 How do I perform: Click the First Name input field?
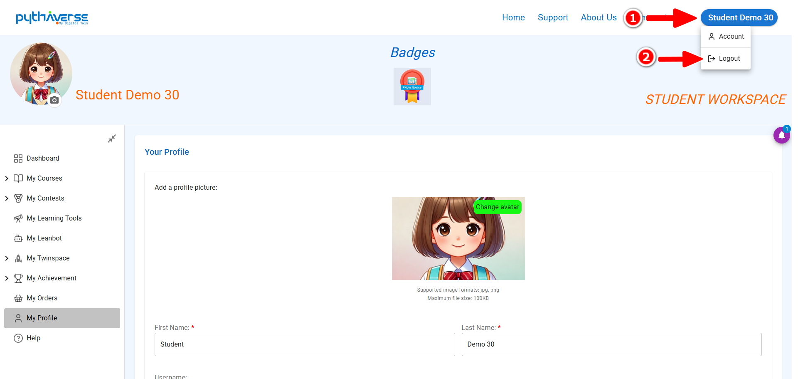(x=304, y=344)
